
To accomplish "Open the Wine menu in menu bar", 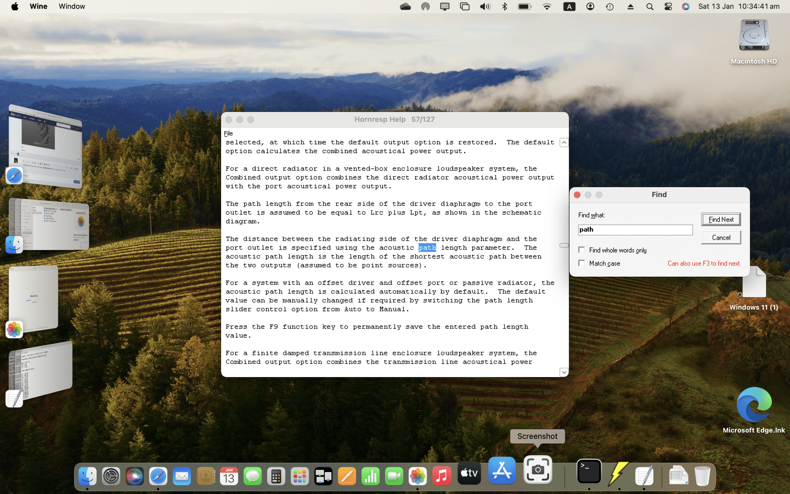I will (x=39, y=7).
